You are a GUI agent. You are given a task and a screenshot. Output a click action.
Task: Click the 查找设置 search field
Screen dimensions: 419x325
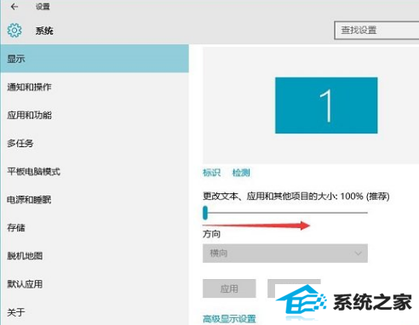(376, 30)
